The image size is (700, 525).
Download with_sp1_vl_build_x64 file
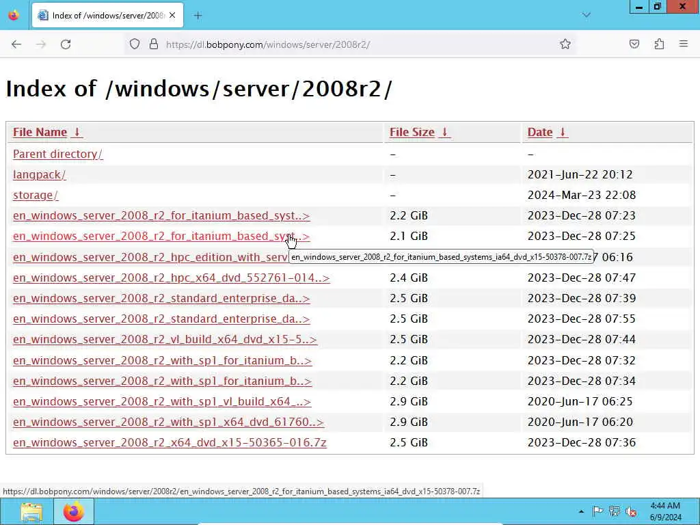coord(162,401)
